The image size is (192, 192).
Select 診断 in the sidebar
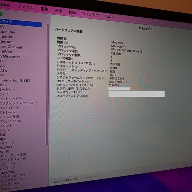pos(3,135)
